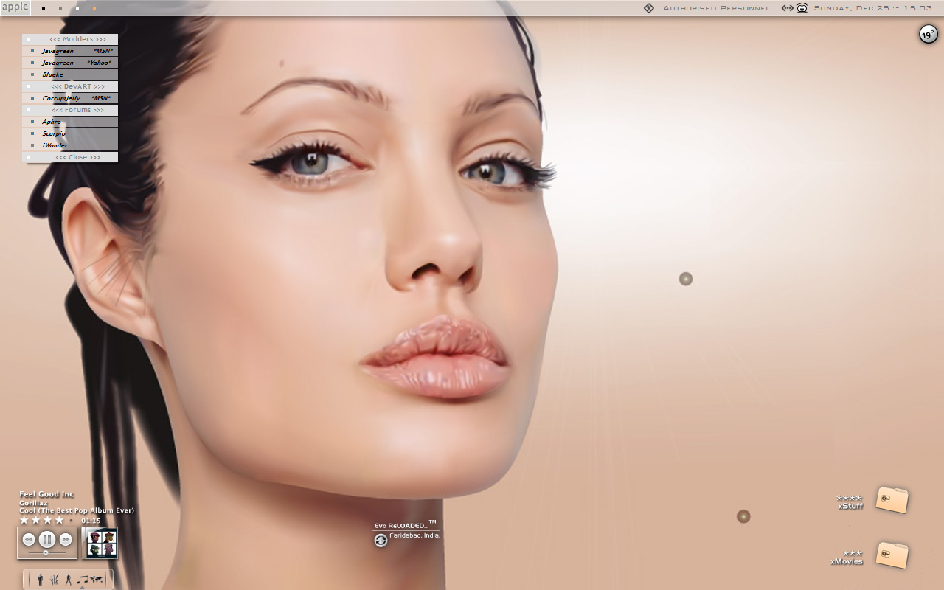This screenshot has height=590, width=944.
Task: Open Javagreen *Yahoo* contact entry
Action: pos(70,63)
